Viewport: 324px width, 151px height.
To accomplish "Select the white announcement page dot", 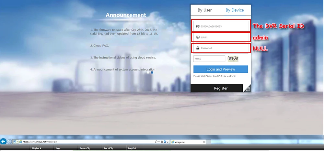I will tap(148, 73).
